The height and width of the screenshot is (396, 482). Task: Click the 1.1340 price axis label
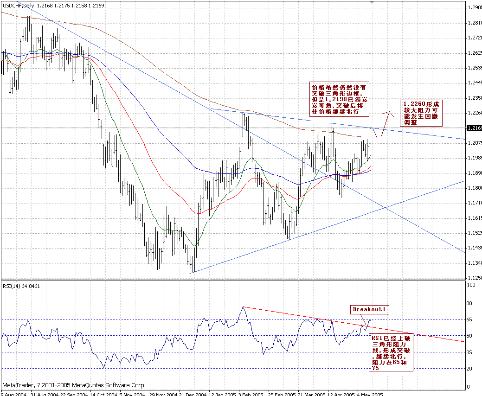coord(475,263)
